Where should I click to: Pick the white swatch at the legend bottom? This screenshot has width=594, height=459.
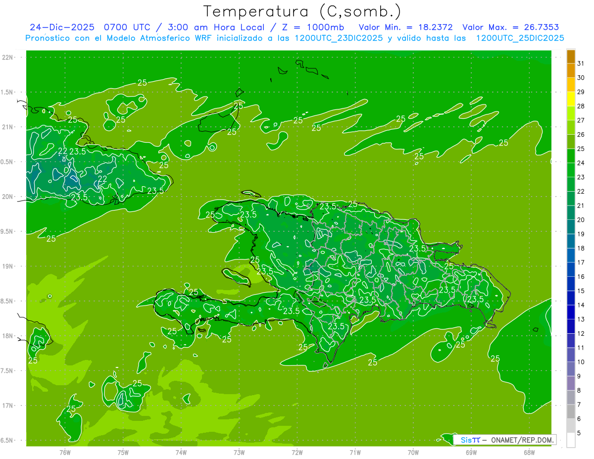571,440
